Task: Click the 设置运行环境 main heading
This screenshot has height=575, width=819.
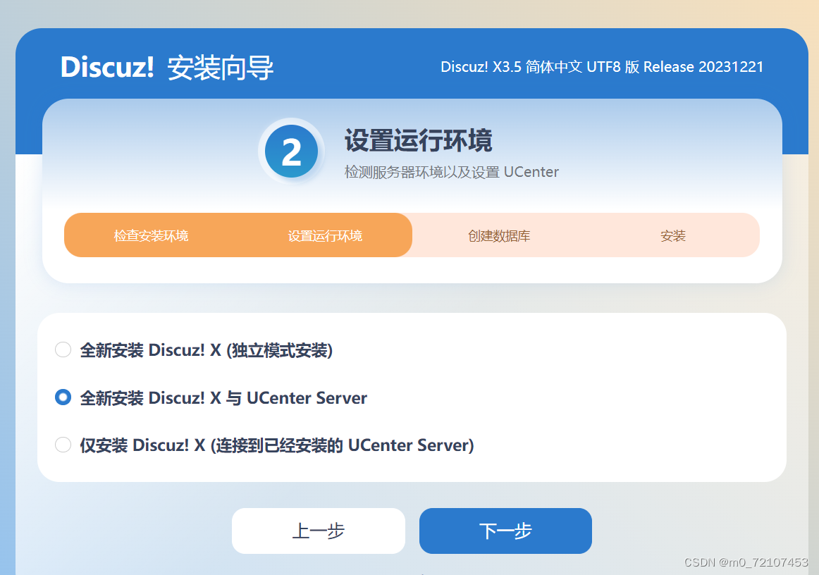Action: coord(419,140)
